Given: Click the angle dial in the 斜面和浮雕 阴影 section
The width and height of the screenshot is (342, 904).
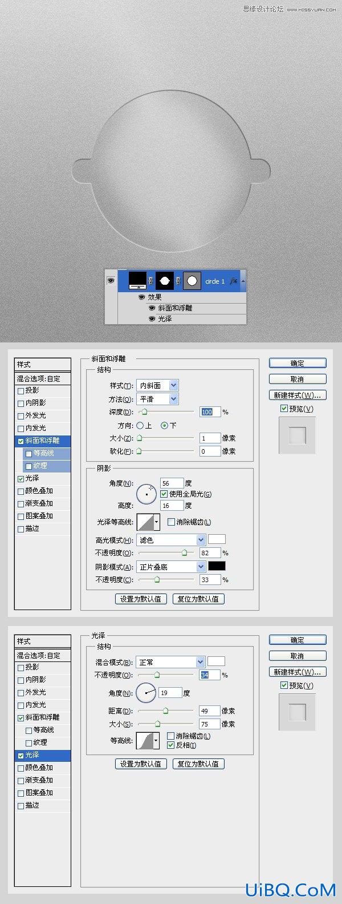Looking at the screenshot, I should 146,494.
